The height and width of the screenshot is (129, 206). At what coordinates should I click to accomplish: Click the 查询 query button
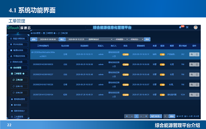point(147,39)
